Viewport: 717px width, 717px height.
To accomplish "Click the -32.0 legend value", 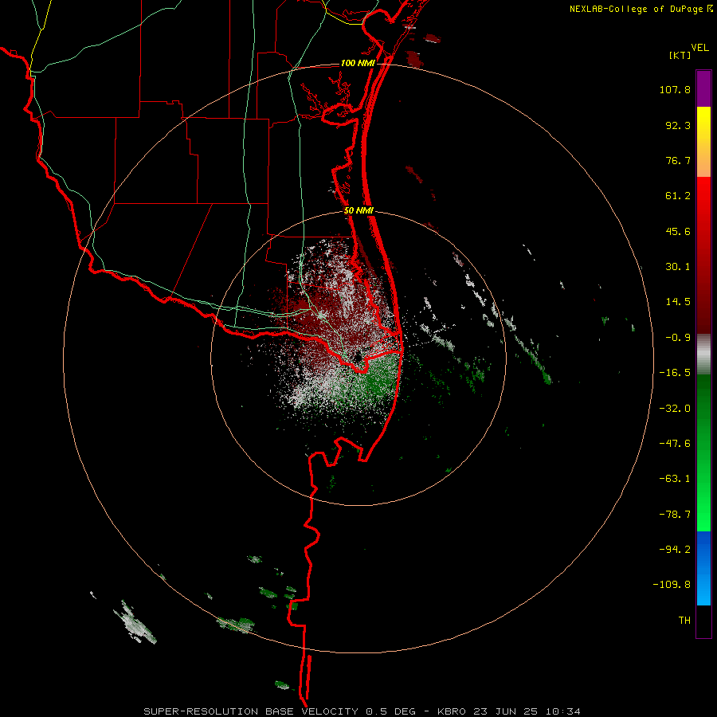I will click(675, 409).
